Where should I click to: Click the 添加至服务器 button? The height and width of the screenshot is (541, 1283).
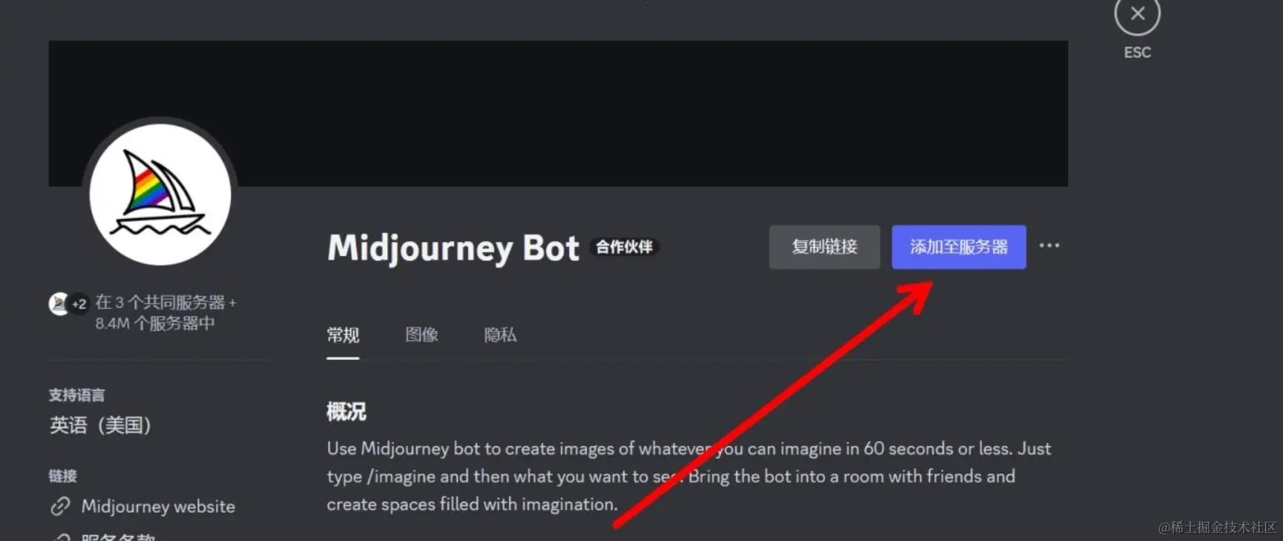tap(959, 247)
